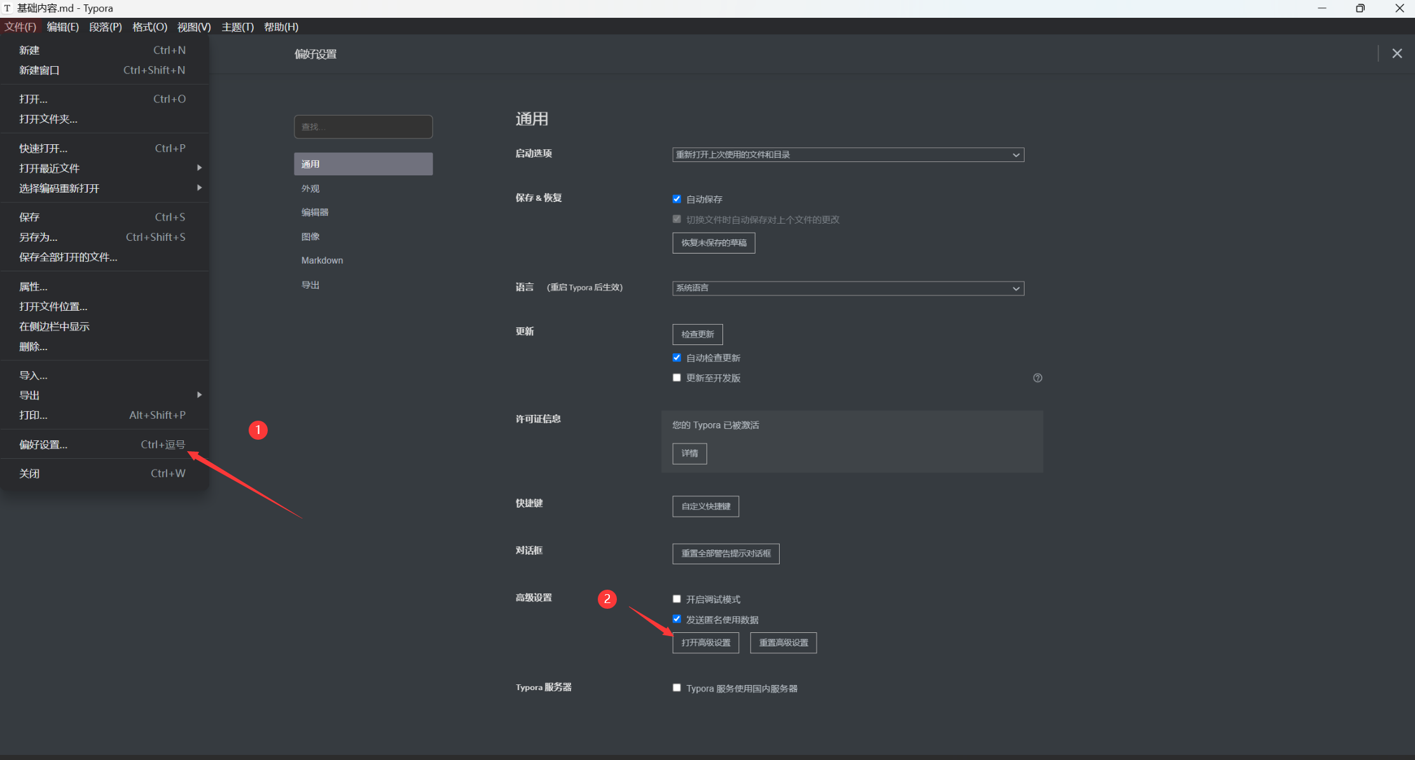This screenshot has height=760, width=1415.
Task: Disable send anonymous usage data checkbox
Action: [677, 620]
